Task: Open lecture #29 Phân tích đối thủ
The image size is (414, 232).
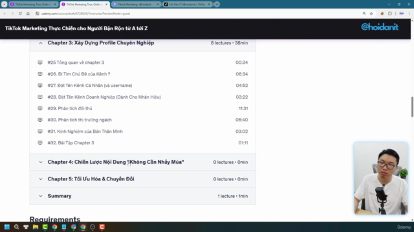Action: point(70,108)
